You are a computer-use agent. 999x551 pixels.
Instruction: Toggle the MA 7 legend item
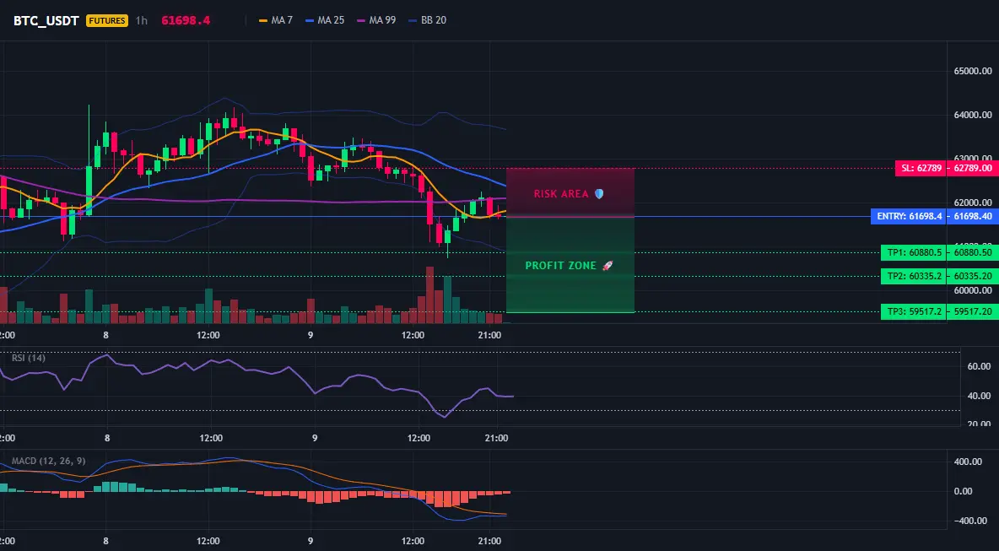click(276, 20)
